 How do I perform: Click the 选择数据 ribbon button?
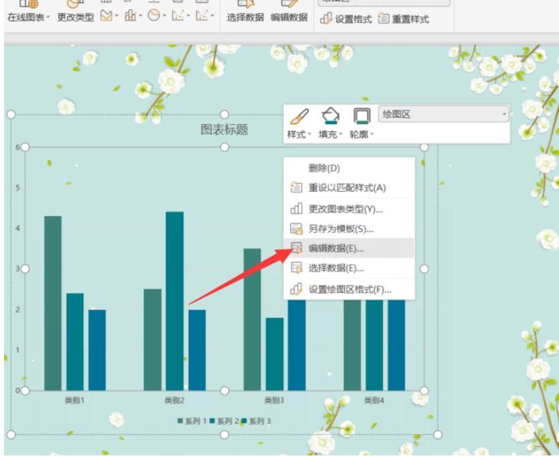click(246, 12)
